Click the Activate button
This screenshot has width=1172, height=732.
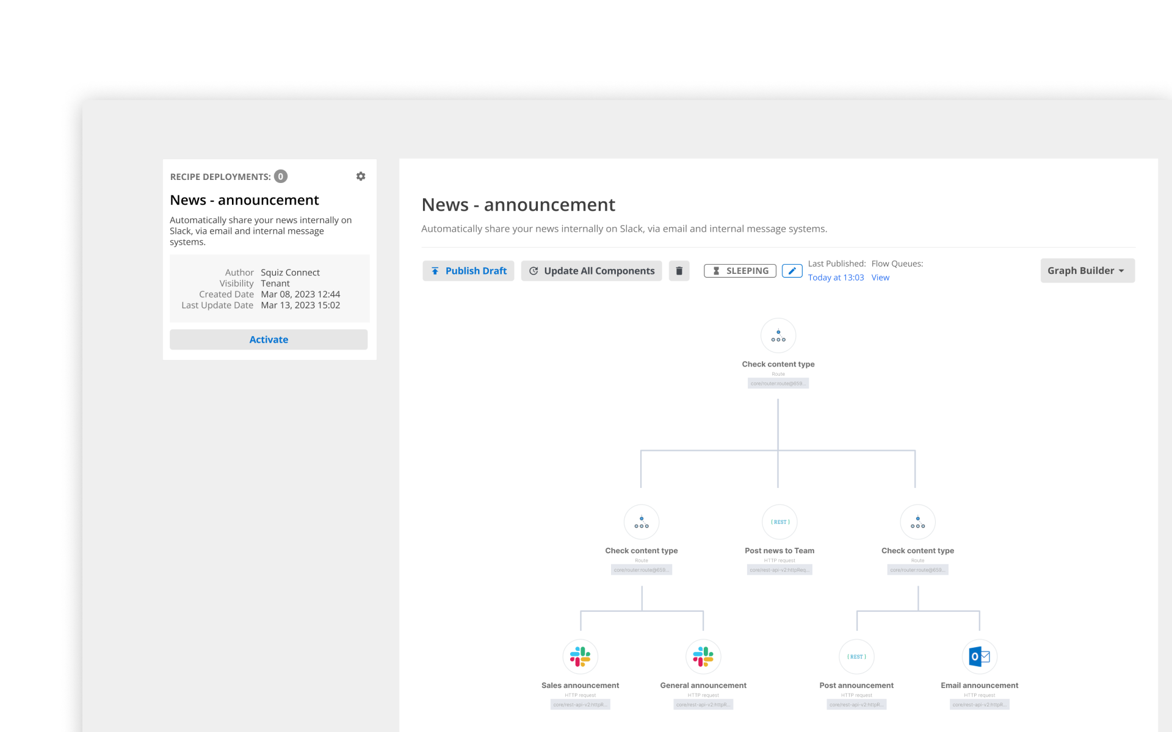[269, 340]
